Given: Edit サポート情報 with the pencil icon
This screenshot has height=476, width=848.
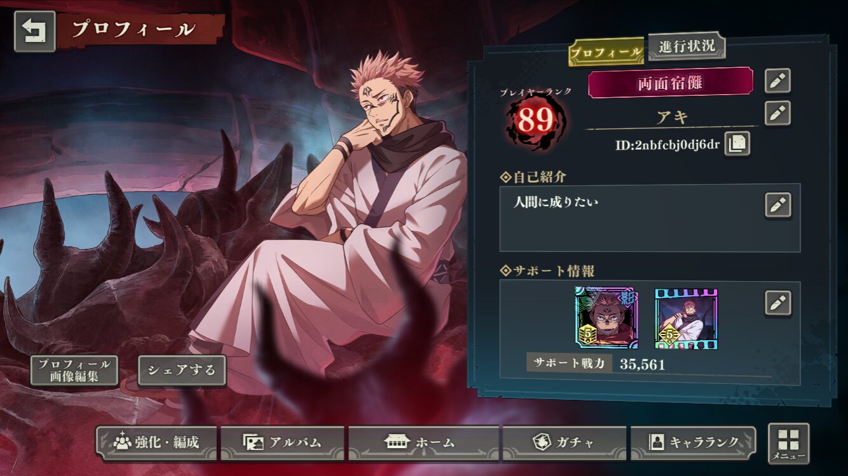Looking at the screenshot, I should [x=777, y=303].
